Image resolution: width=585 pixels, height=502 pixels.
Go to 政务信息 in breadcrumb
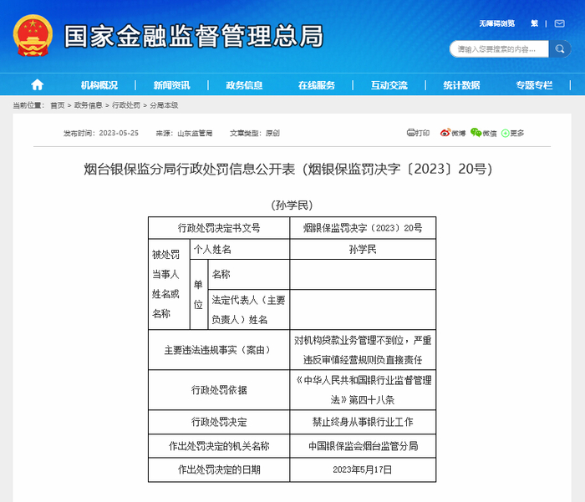[89, 105]
